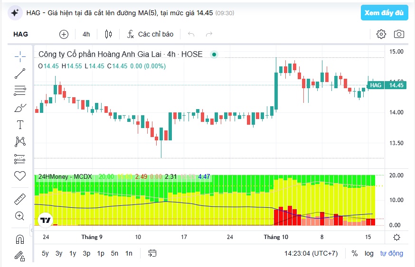Open the 4h interval selector

86,34
